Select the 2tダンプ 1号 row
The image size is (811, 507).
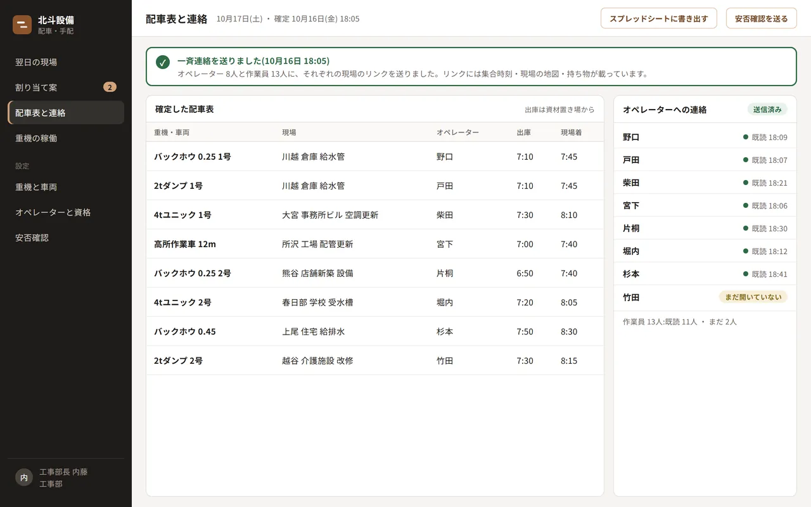[375, 186]
